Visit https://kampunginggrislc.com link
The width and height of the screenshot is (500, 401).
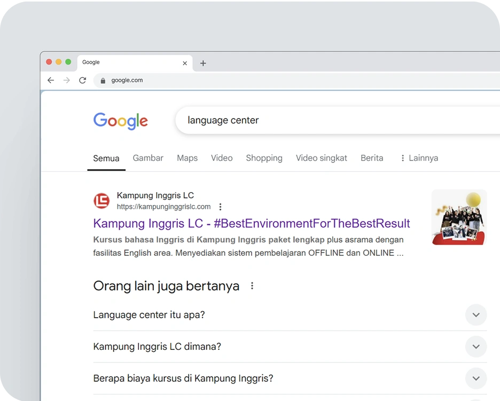(x=163, y=207)
